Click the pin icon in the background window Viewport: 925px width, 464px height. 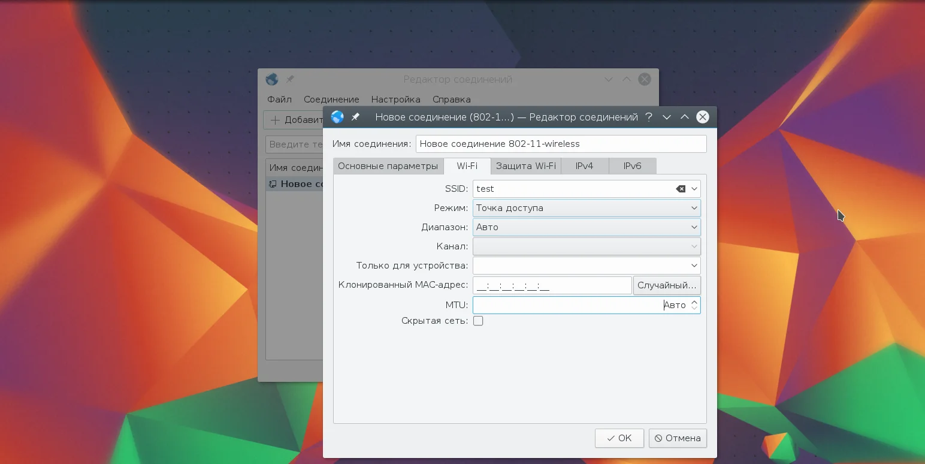(290, 79)
